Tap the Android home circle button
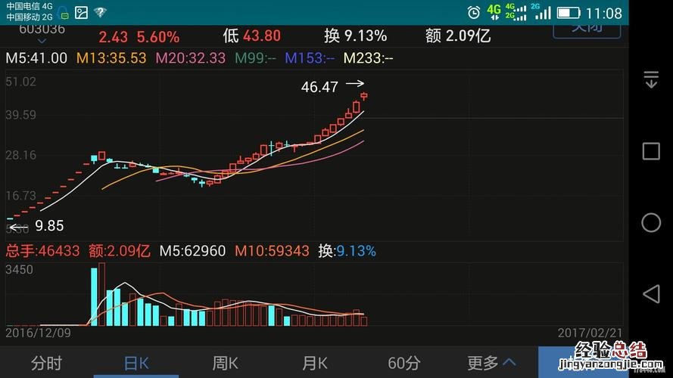The image size is (673, 378). 651,223
